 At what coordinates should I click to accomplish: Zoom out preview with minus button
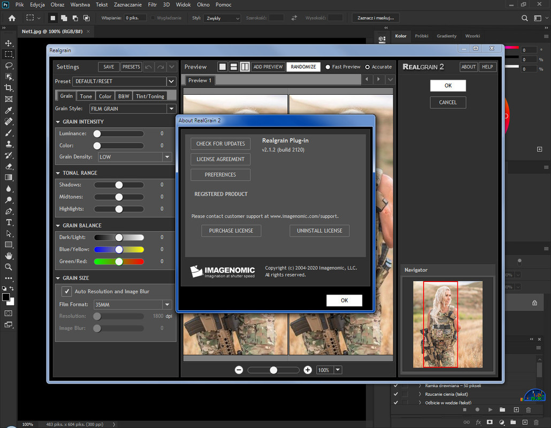pos(239,370)
